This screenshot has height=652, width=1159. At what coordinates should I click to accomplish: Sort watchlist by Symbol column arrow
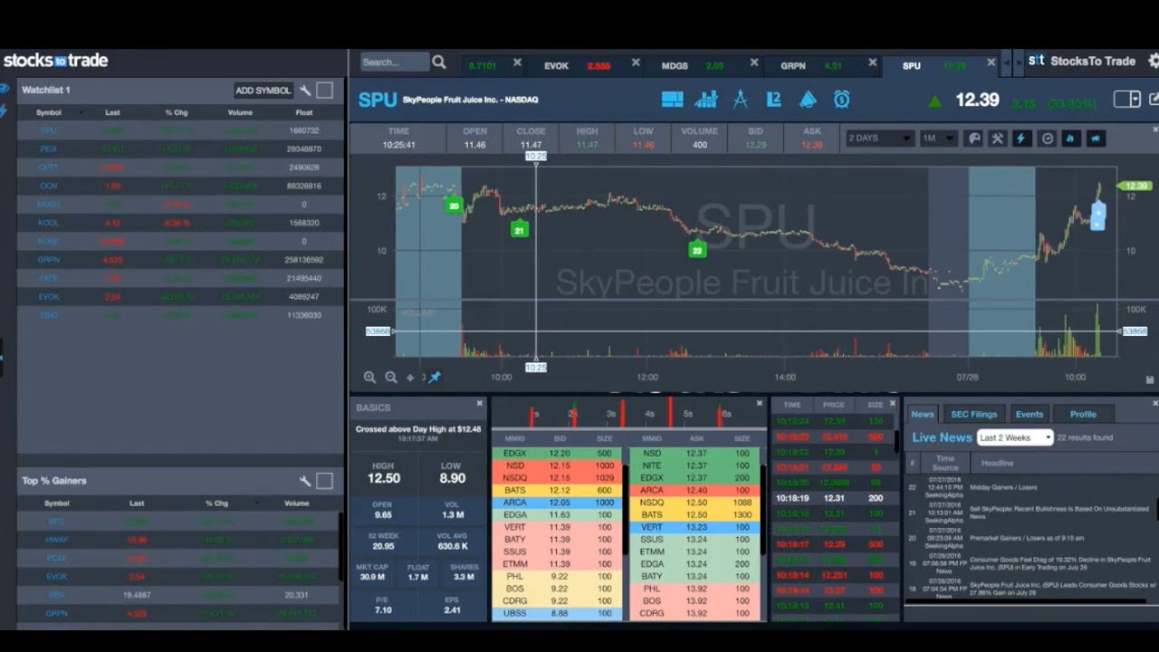pos(81,113)
